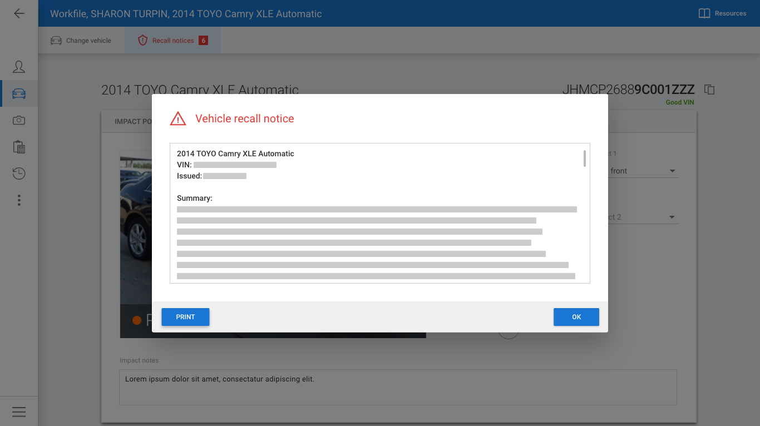
Task: Click the recall warning triangle icon
Action: (x=177, y=118)
